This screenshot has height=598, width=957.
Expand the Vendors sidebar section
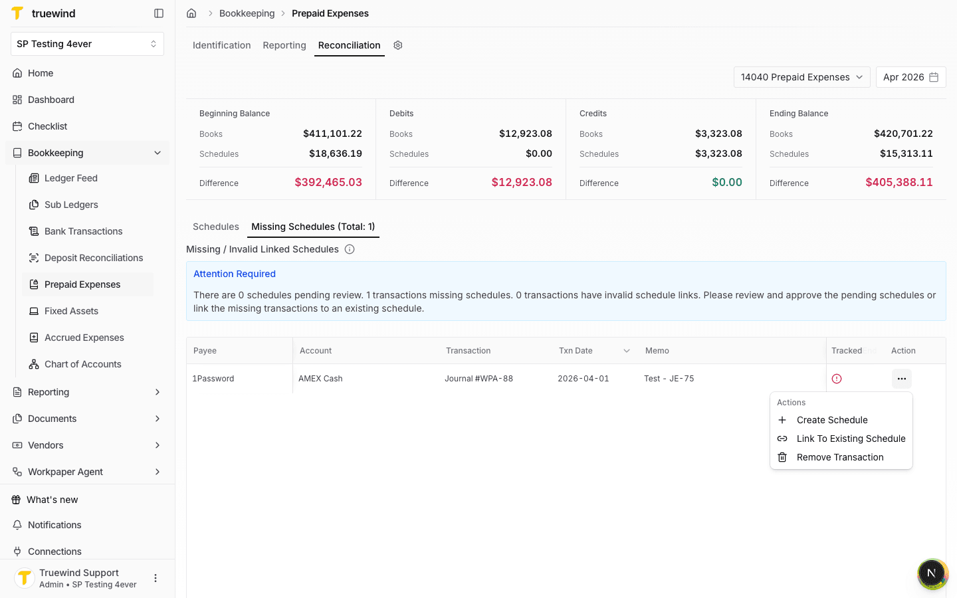tap(87, 445)
